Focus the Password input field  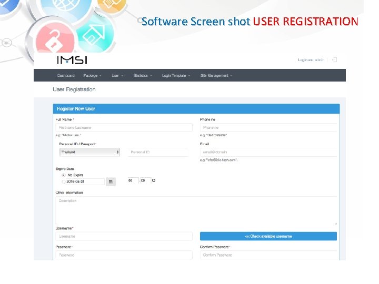pos(124,255)
